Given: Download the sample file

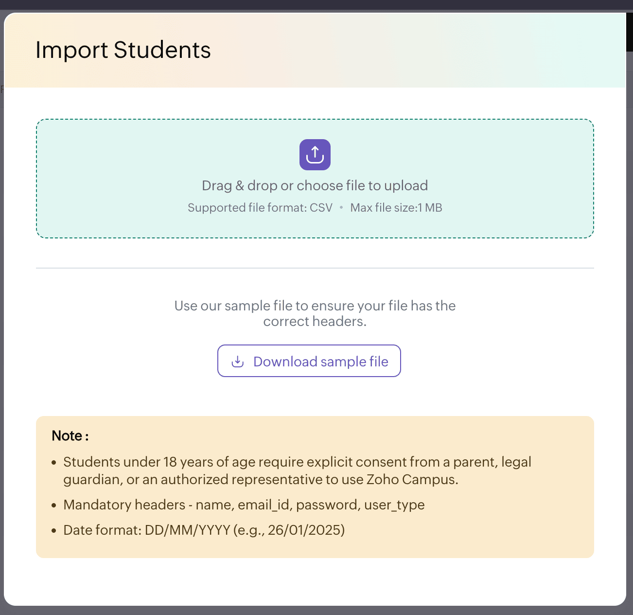Looking at the screenshot, I should click(x=309, y=361).
